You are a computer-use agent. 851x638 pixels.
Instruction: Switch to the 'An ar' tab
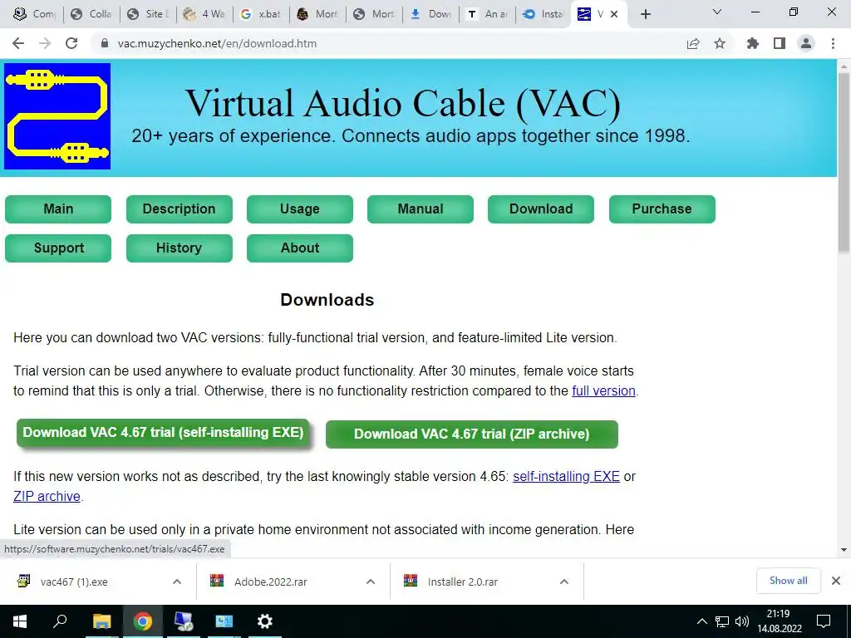point(487,14)
